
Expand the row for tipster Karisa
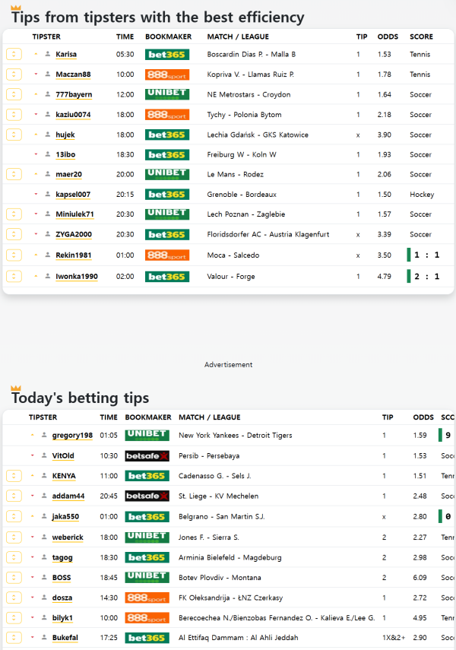pos(14,55)
